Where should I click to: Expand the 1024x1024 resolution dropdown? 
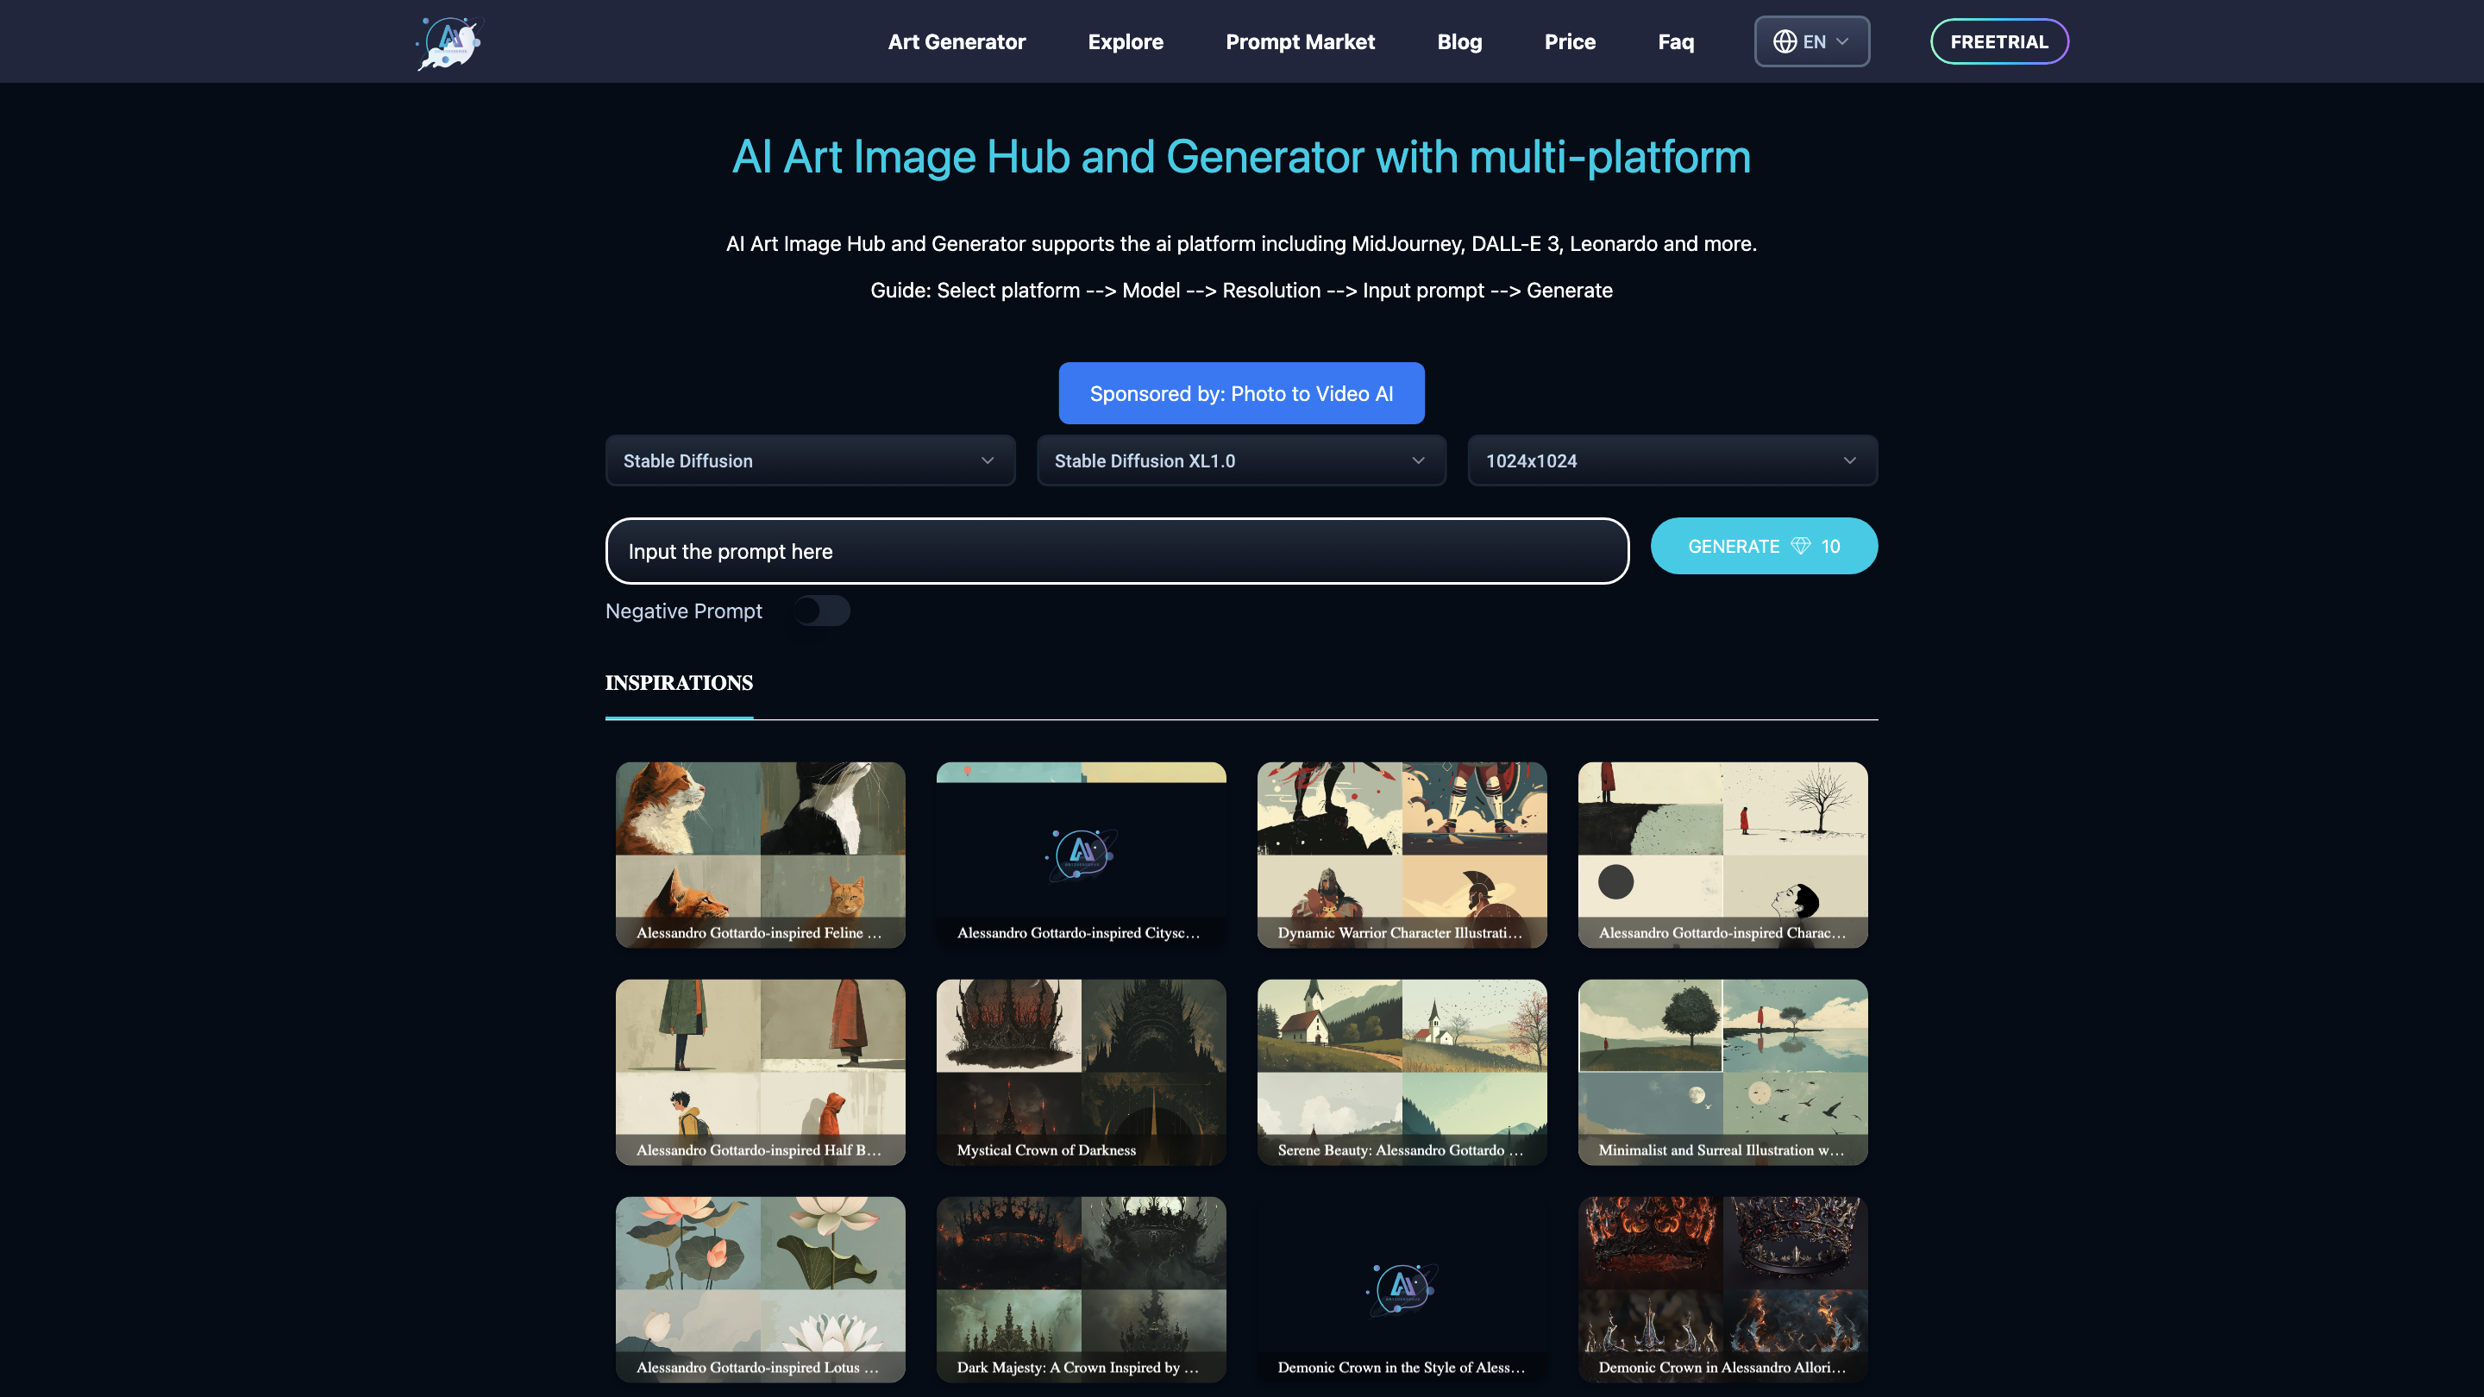click(x=1672, y=460)
